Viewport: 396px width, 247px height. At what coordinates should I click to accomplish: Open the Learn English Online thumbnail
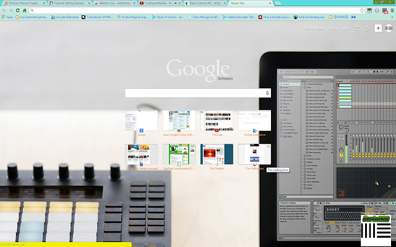pyautogui.click(x=179, y=120)
